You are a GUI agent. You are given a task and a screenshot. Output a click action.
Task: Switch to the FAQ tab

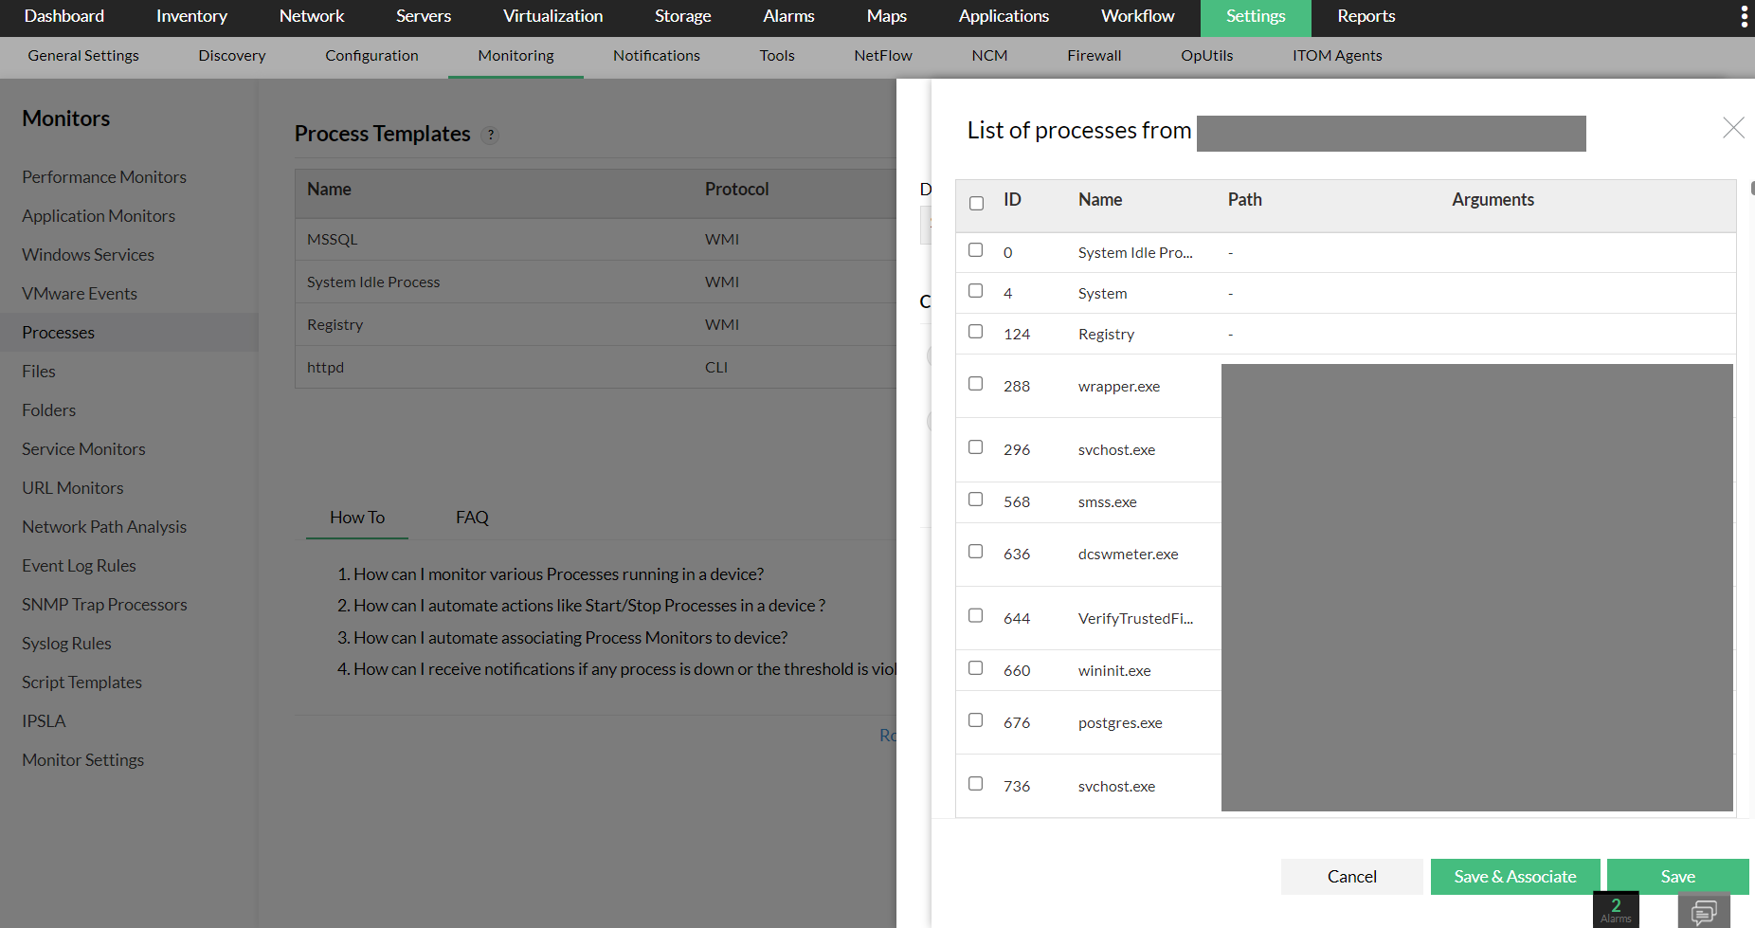pyautogui.click(x=471, y=517)
